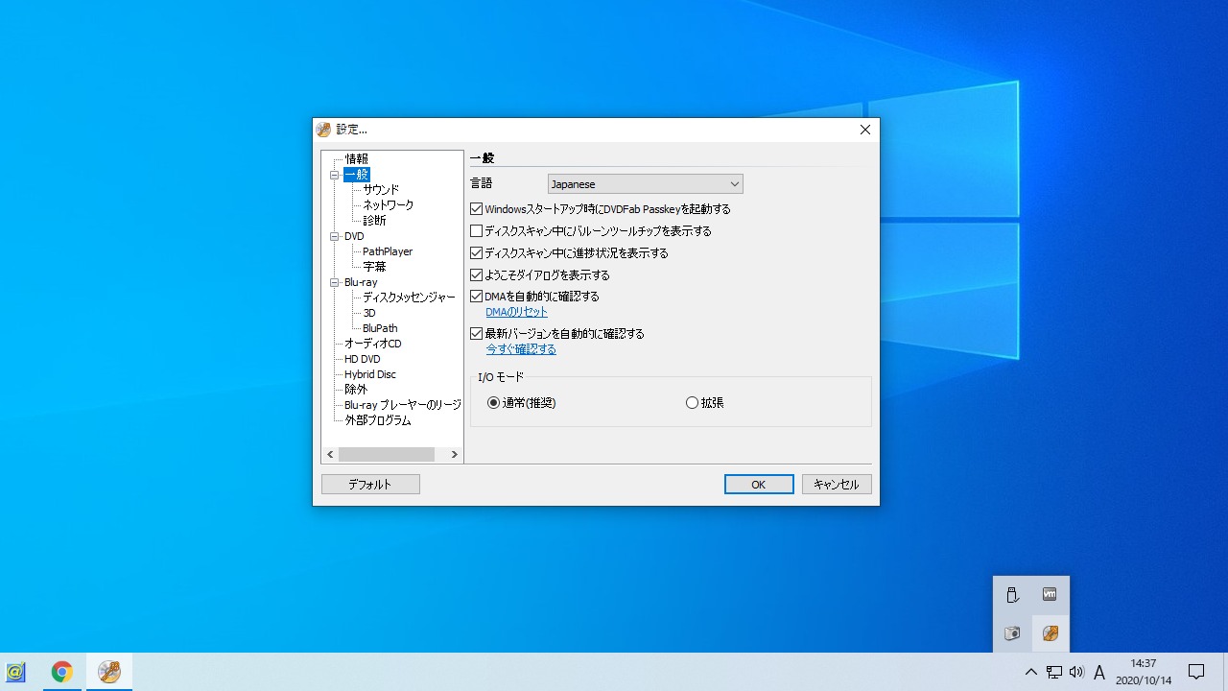Image resolution: width=1228 pixels, height=691 pixels.
Task: Select 一般 in the settings tree
Action: 356,175
